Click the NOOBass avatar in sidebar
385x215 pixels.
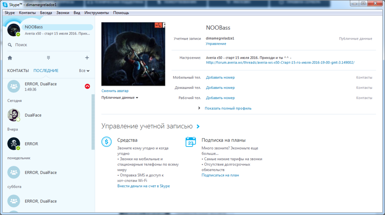pyautogui.click(x=14, y=30)
